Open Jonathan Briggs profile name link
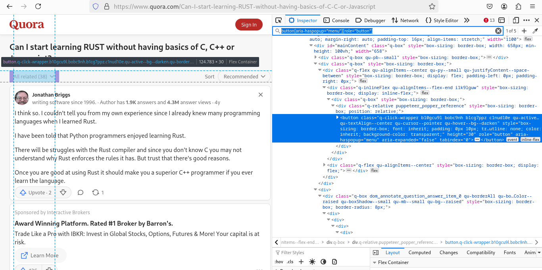Screen dimensions: 542x270 (x=51, y=95)
